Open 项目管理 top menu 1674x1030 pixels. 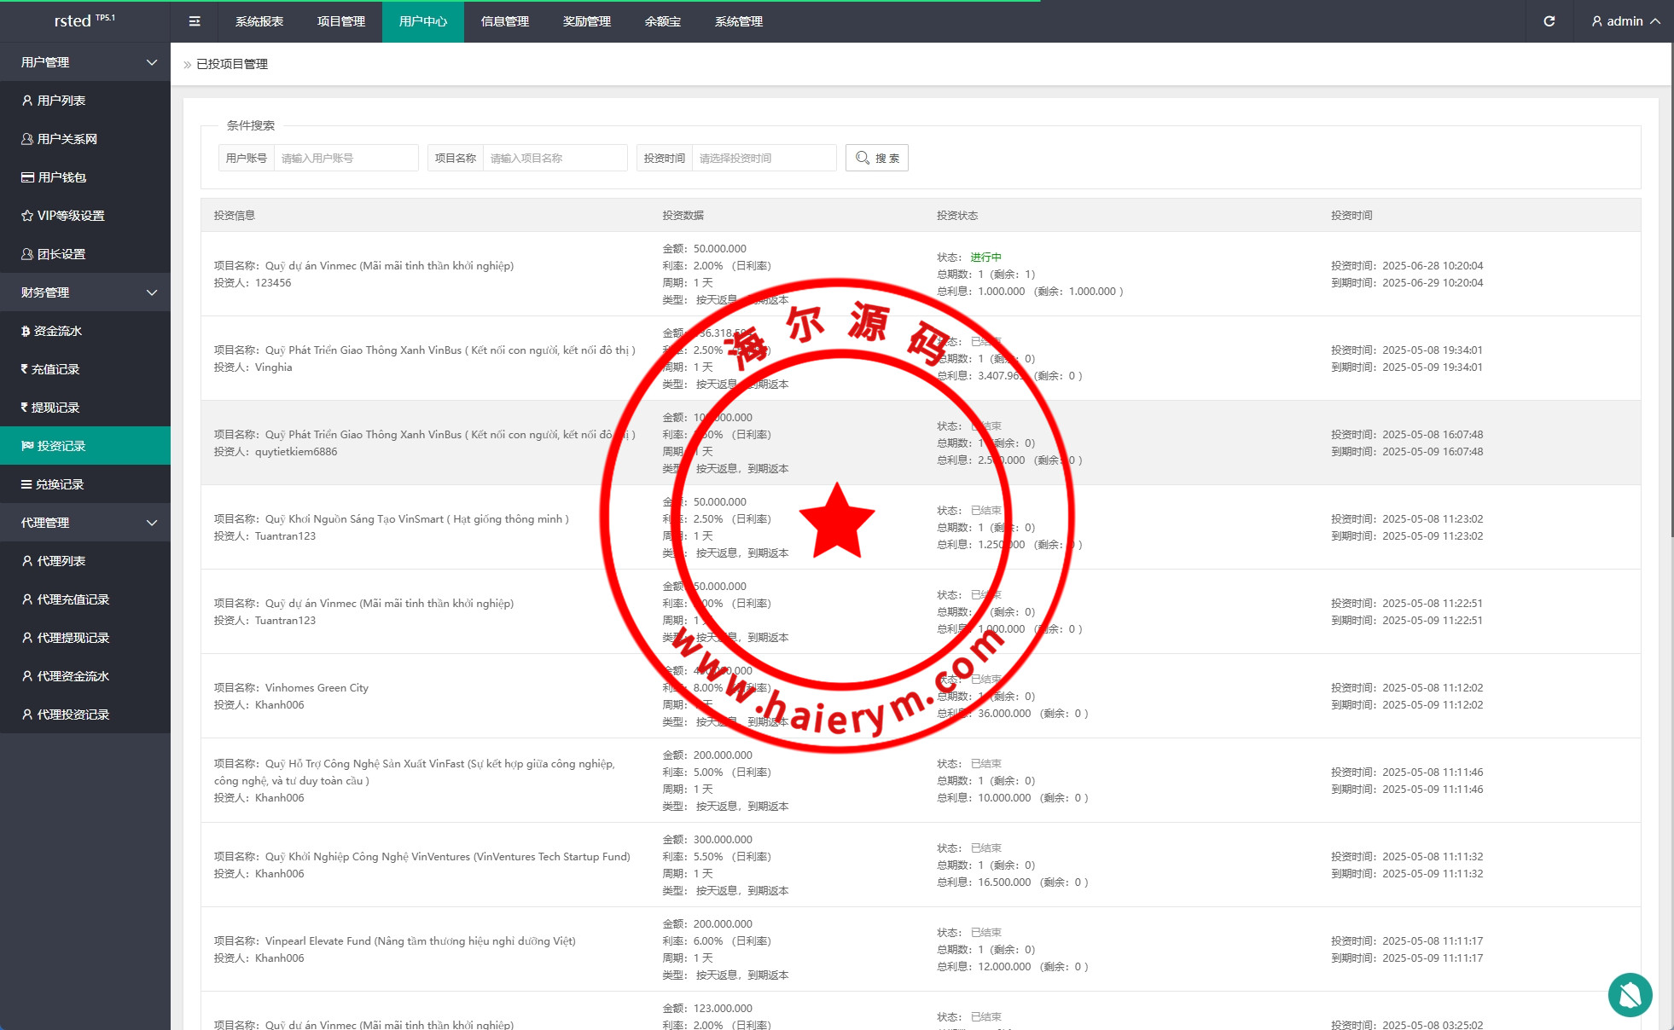tap(341, 21)
